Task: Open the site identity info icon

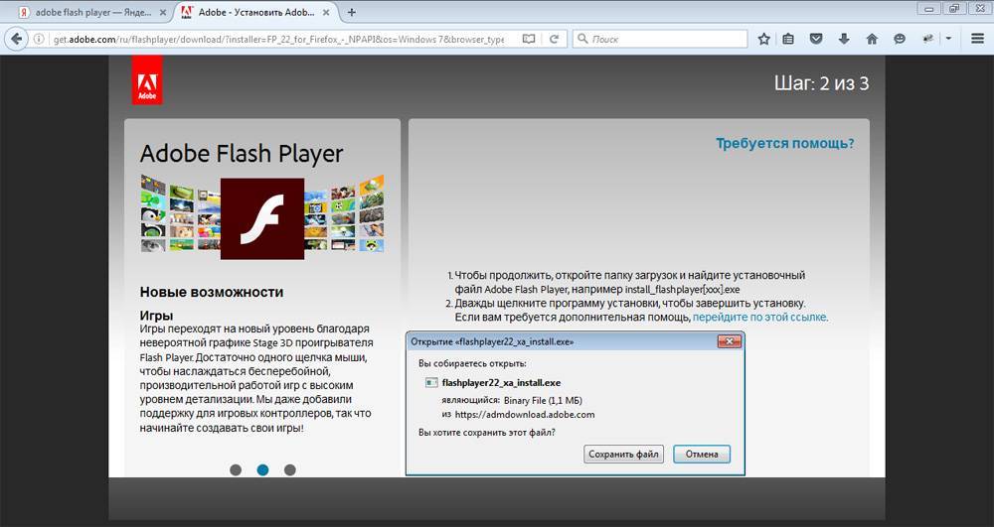Action: pos(40,40)
